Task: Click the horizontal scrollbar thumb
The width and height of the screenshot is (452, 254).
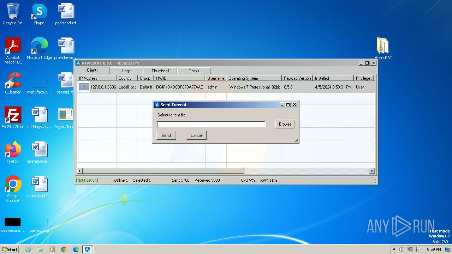Action: click(163, 171)
